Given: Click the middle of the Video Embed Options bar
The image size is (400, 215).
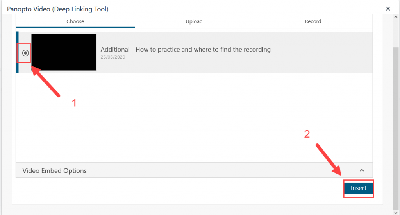Looking at the screenshot, I should 194,170.
